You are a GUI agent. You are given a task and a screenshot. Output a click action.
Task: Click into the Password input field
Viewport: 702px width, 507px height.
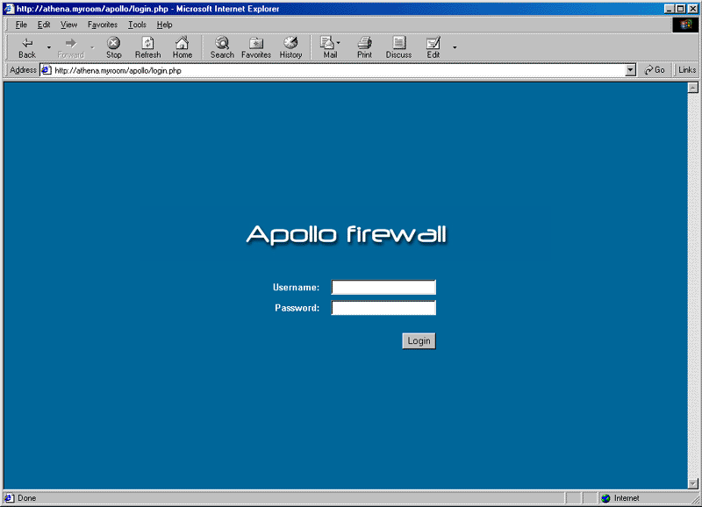[383, 308]
